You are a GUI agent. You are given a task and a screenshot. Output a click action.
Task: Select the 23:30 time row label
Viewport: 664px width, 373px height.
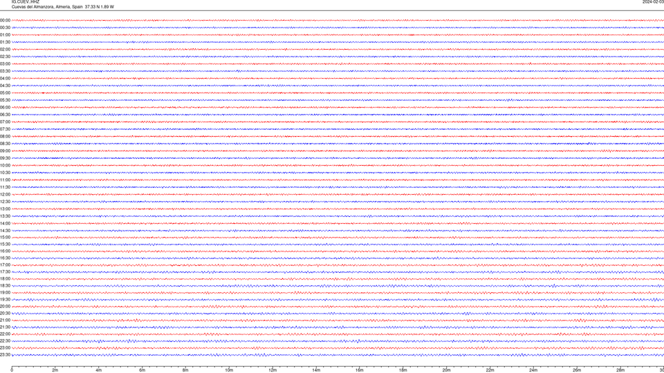tap(5, 355)
